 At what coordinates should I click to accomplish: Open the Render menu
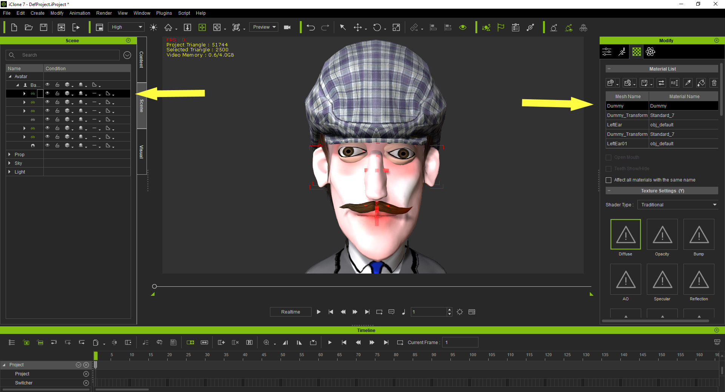tap(104, 13)
